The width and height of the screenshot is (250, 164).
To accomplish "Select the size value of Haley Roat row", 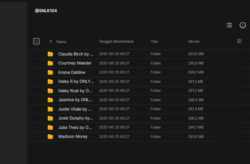I will (195, 91).
